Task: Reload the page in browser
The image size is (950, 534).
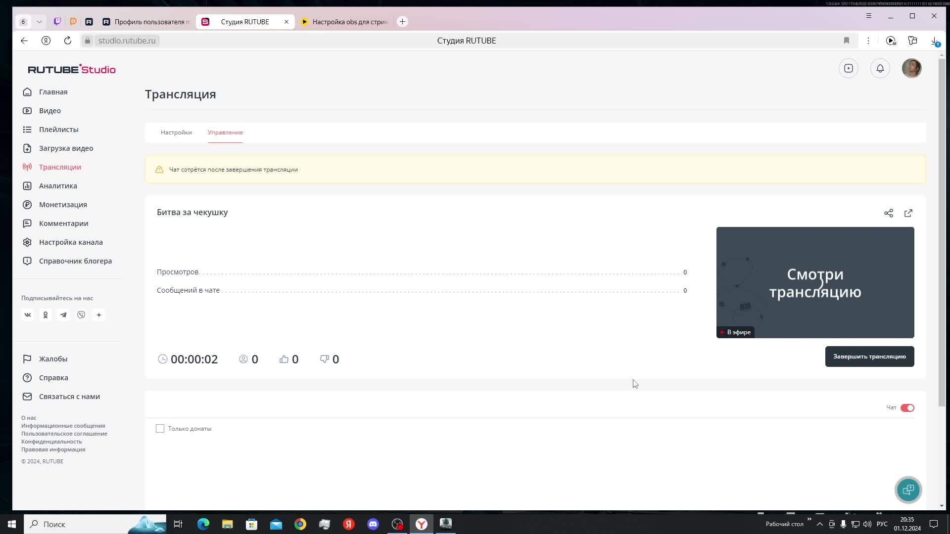Action: coord(68,41)
